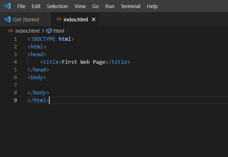Close the index.html tab

click(93, 19)
